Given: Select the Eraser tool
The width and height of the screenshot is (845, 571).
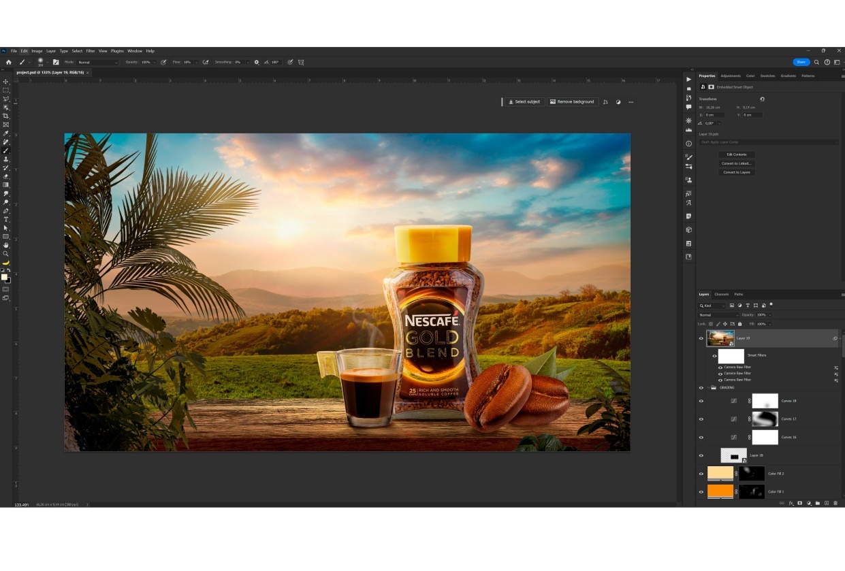Looking at the screenshot, I should pyautogui.click(x=6, y=176).
